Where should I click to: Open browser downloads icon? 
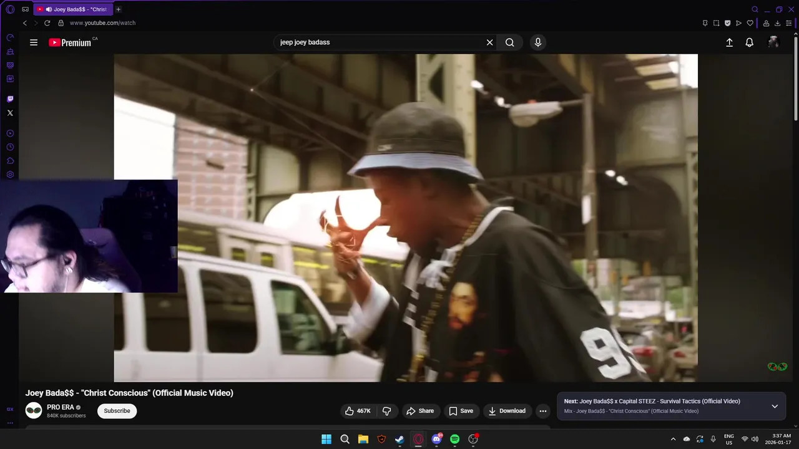tap(777, 23)
